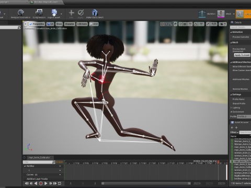This screenshot has width=251, height=188.
Task: Open Mesh mode dropdown arrow
Action: point(234,14)
